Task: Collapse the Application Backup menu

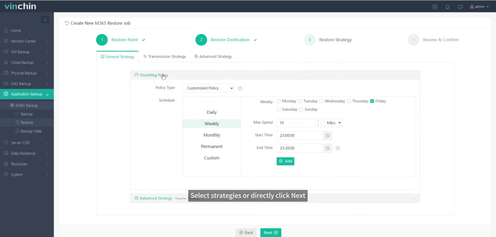Action: 27,94
